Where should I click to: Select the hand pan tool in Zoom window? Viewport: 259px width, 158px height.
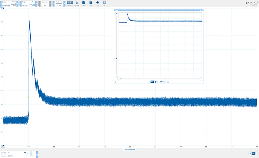(x=156, y=82)
